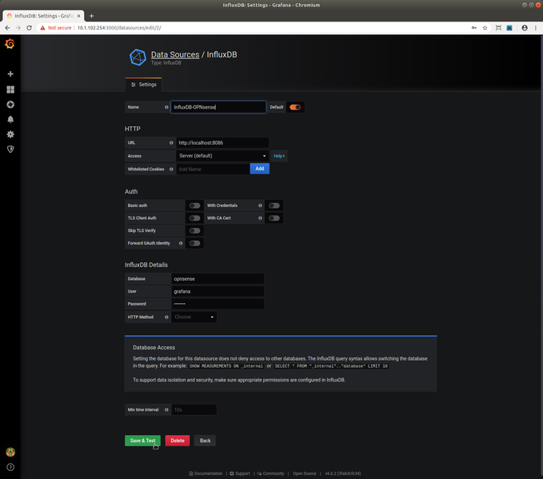Click the Min time interval field
Viewport: 543px width, 479px height.
pyautogui.click(x=194, y=409)
